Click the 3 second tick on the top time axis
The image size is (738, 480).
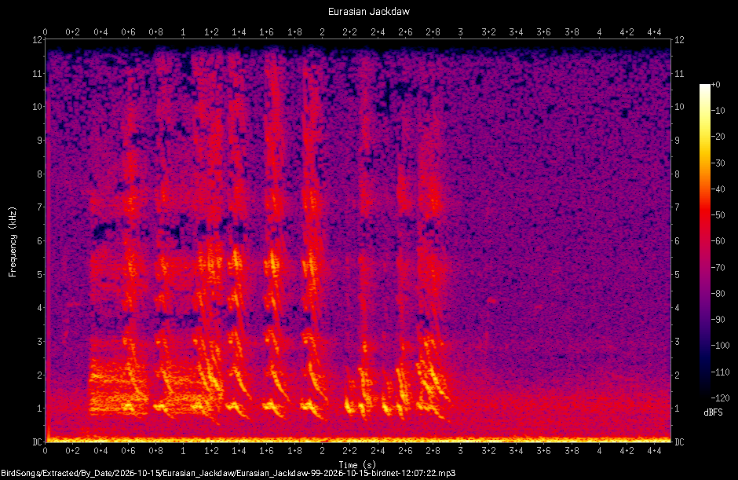pyautogui.click(x=460, y=32)
